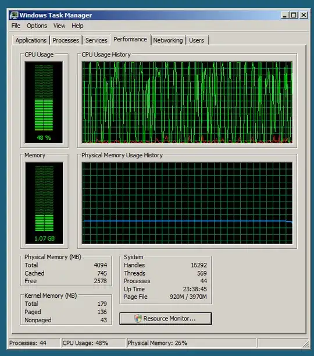Select the Performance tab
Image resolution: width=314 pixels, height=356 pixels.
(x=130, y=40)
